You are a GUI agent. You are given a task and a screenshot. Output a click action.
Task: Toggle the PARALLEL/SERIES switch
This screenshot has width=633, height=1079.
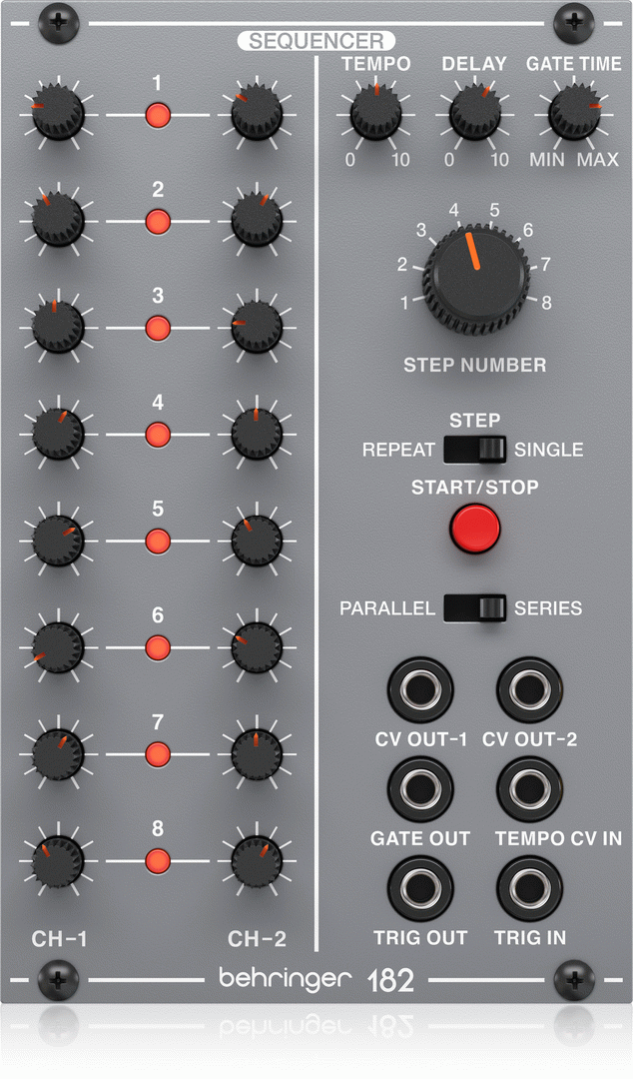coord(475,608)
